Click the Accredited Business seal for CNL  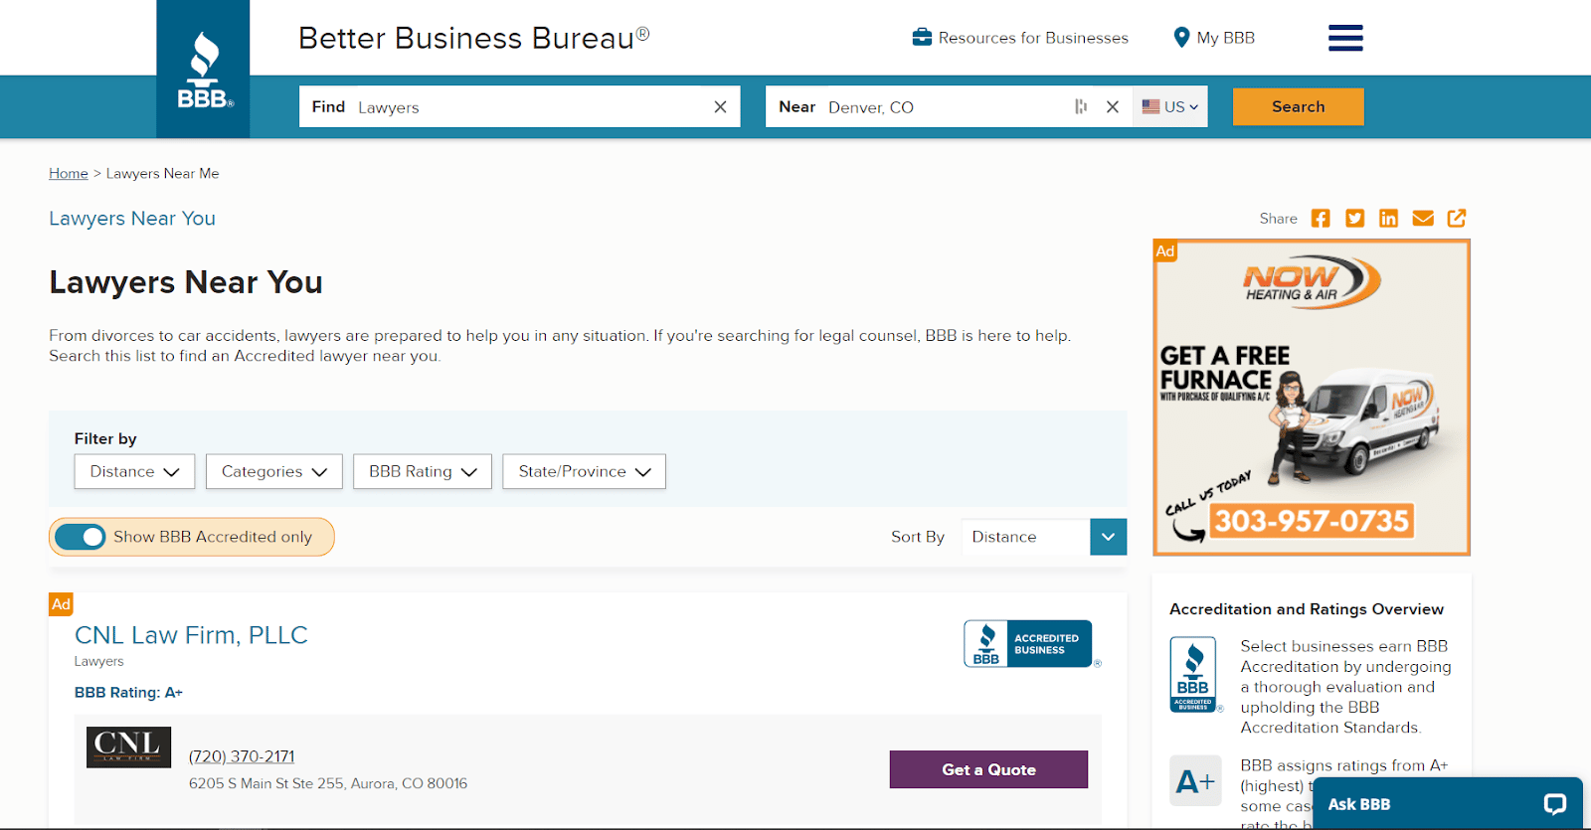(1028, 644)
